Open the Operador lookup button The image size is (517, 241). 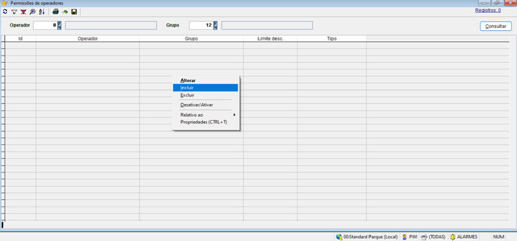click(x=59, y=26)
